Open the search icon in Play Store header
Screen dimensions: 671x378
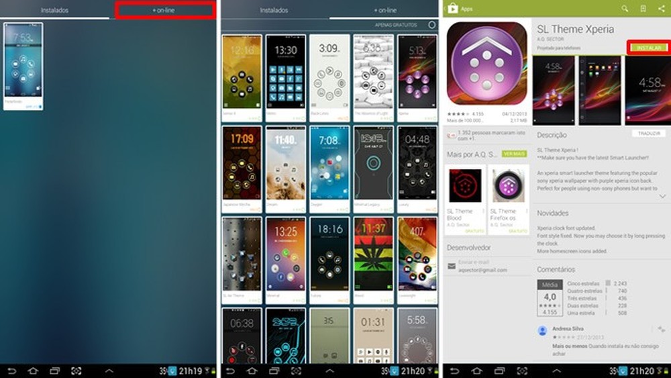click(625, 9)
